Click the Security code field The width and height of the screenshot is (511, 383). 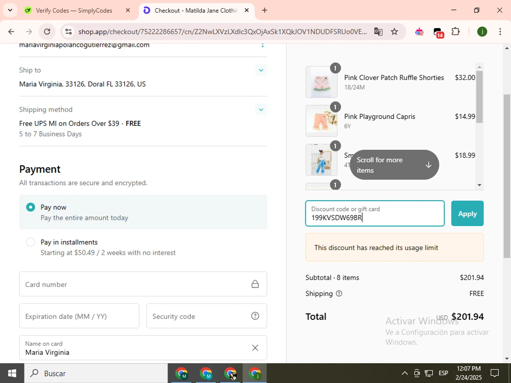click(x=206, y=316)
